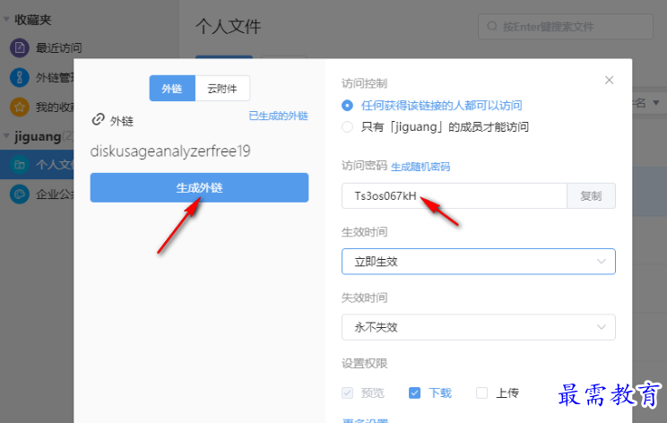Viewport: 667px width, 423px height.
Task: Close the share link dialog
Action: 609,80
